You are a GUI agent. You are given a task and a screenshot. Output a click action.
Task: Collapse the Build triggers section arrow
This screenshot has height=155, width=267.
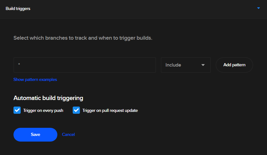tap(258, 8)
